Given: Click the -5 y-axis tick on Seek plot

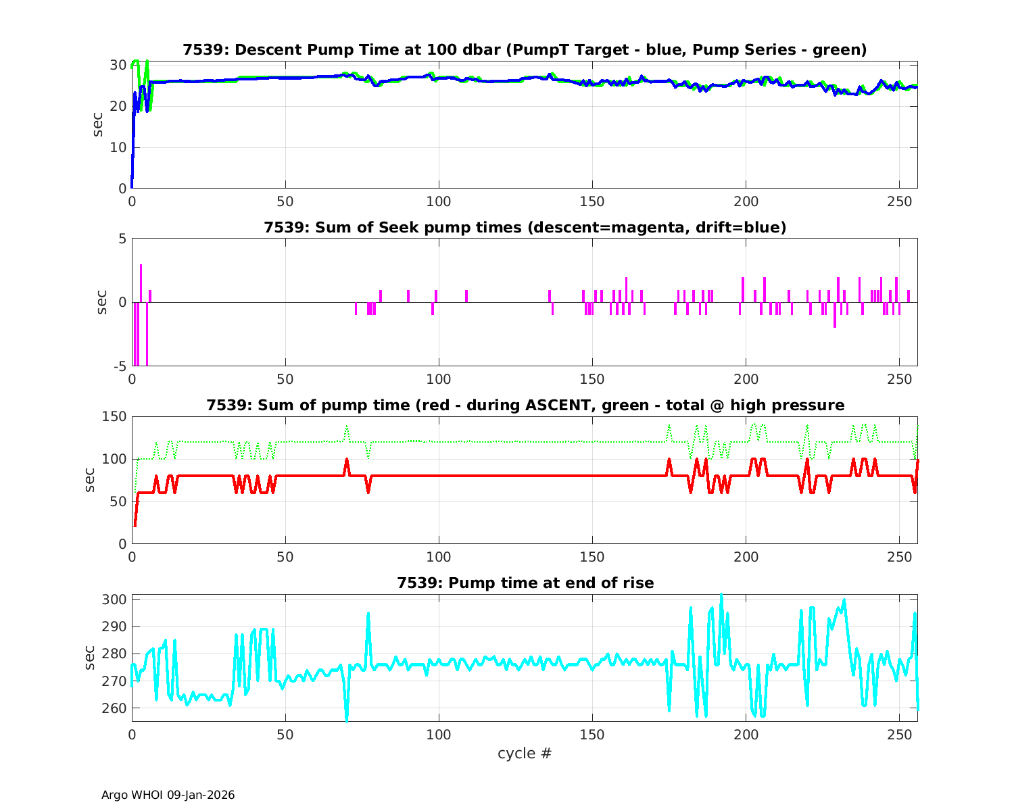Looking at the screenshot, I should click(119, 366).
